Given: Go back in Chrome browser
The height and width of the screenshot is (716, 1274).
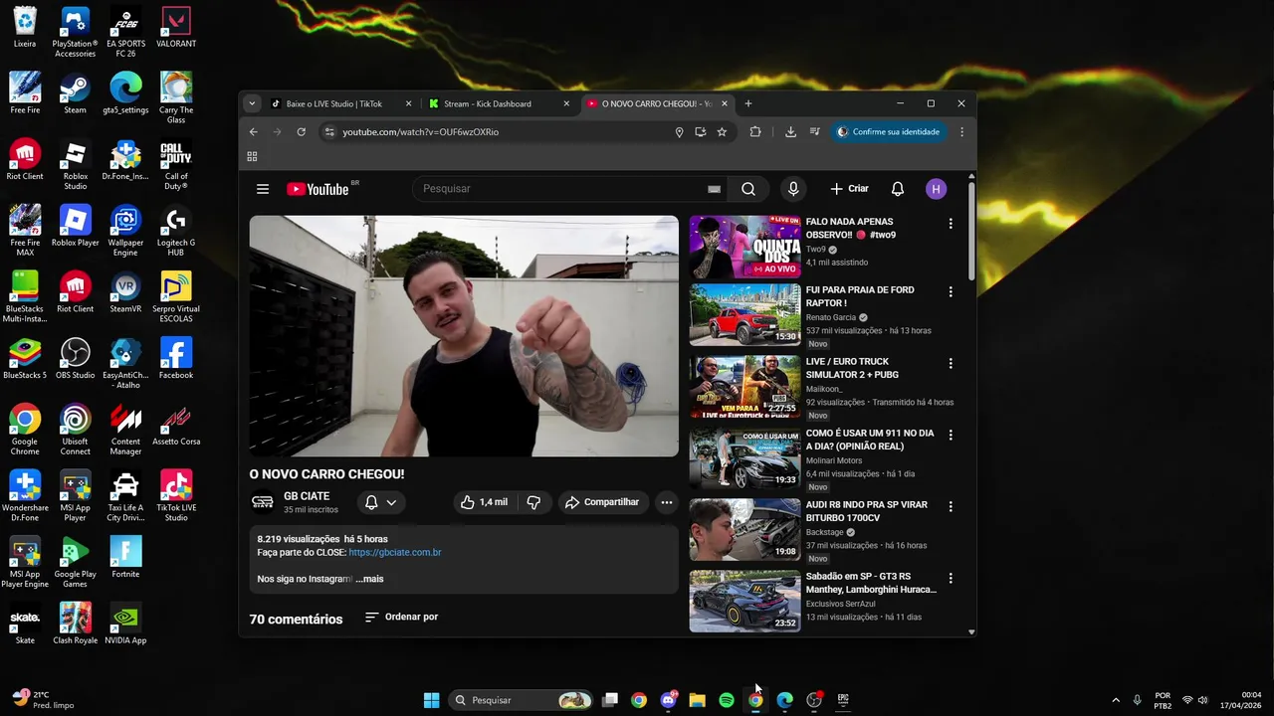Looking at the screenshot, I should coord(254,131).
